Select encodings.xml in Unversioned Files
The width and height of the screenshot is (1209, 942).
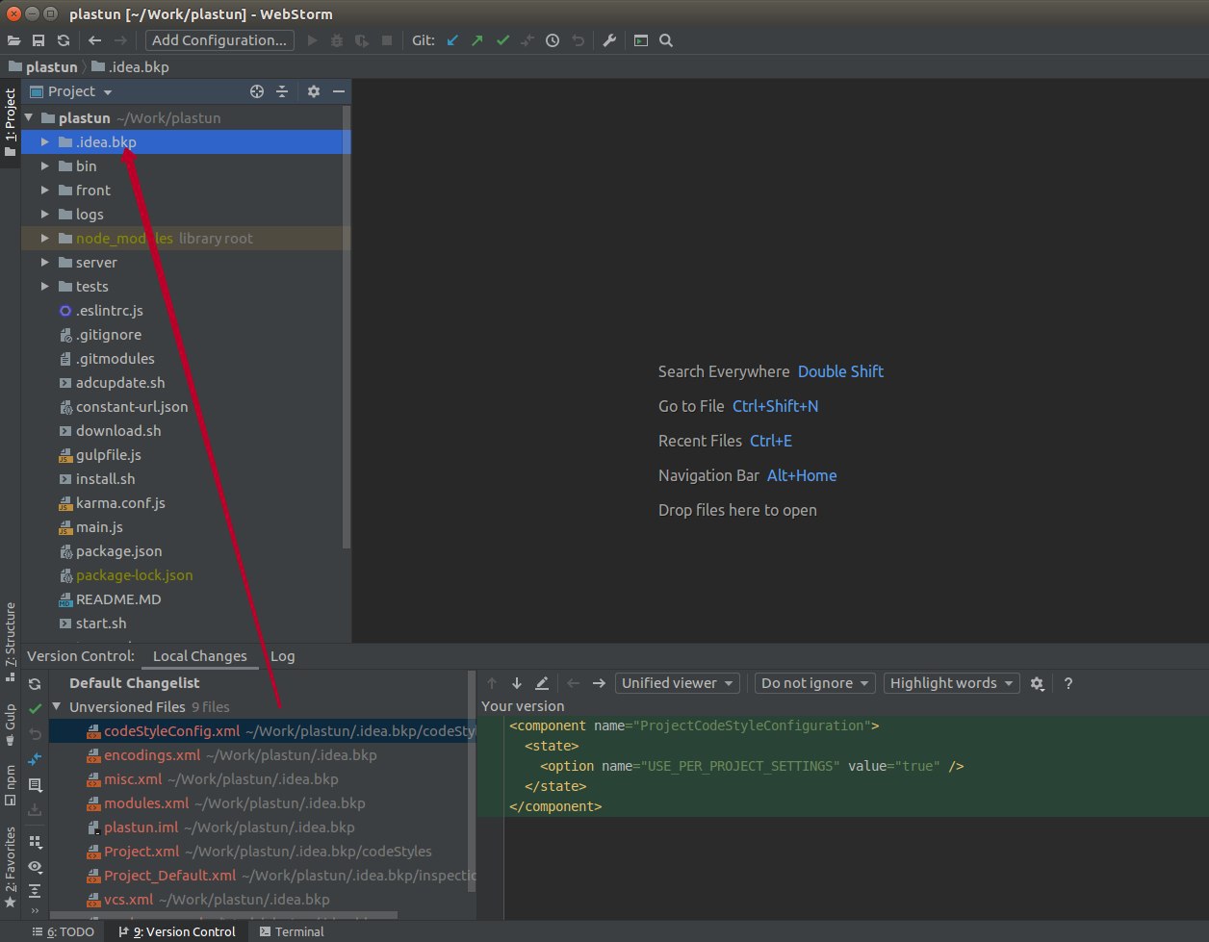point(152,755)
